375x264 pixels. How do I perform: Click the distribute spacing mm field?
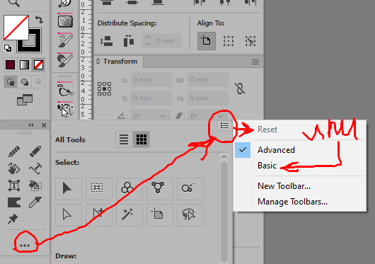pos(168,41)
